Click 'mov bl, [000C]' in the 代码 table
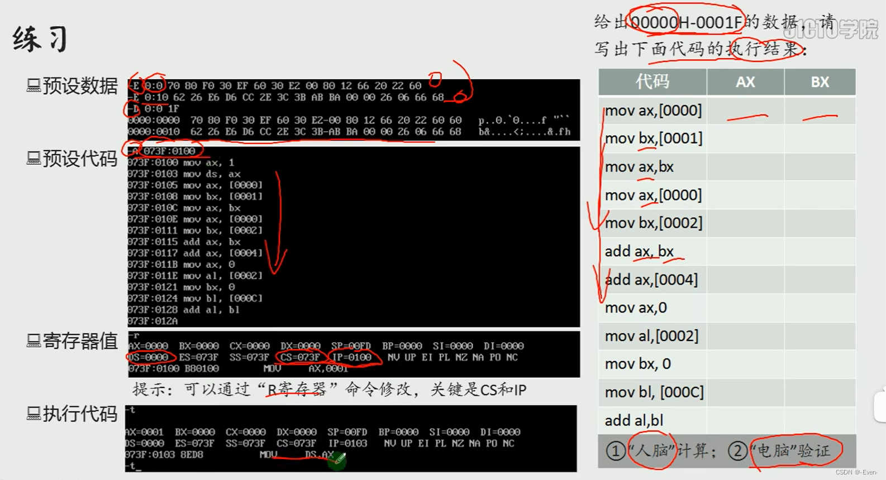This screenshot has width=886, height=480. 654,392
